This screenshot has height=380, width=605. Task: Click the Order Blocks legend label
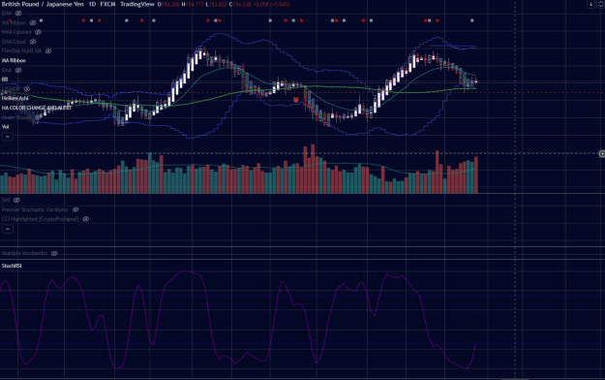(x=16, y=117)
